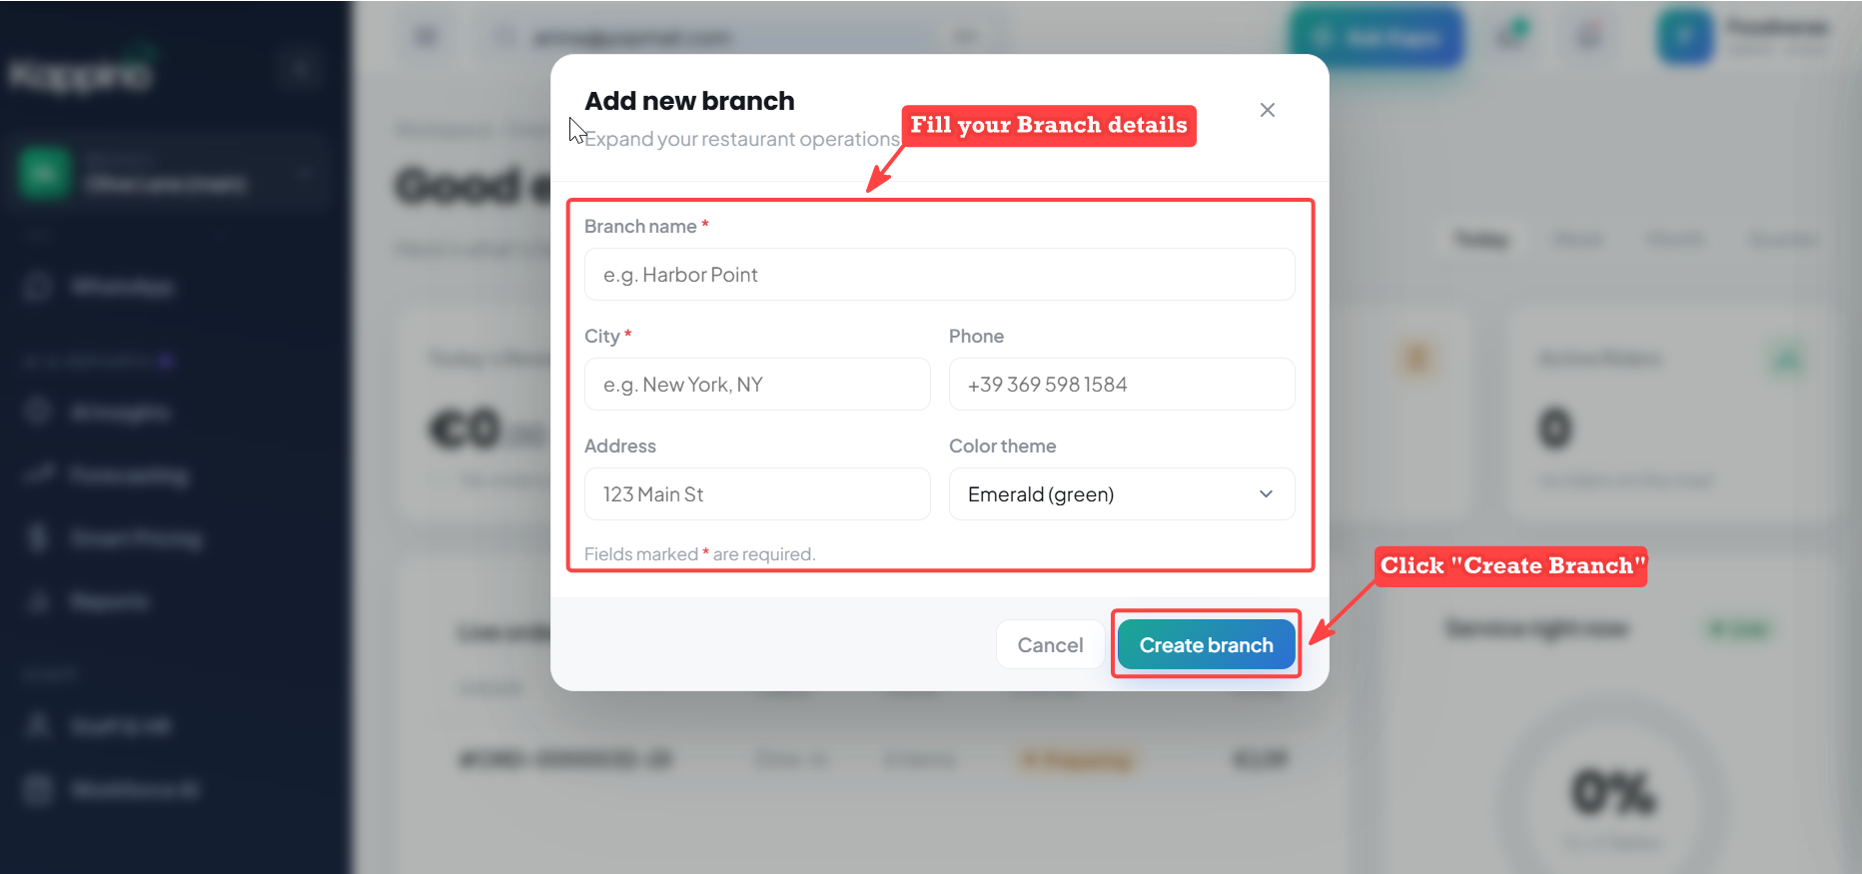Click into the Phone number field
1862x874 pixels.
[x=1122, y=385]
